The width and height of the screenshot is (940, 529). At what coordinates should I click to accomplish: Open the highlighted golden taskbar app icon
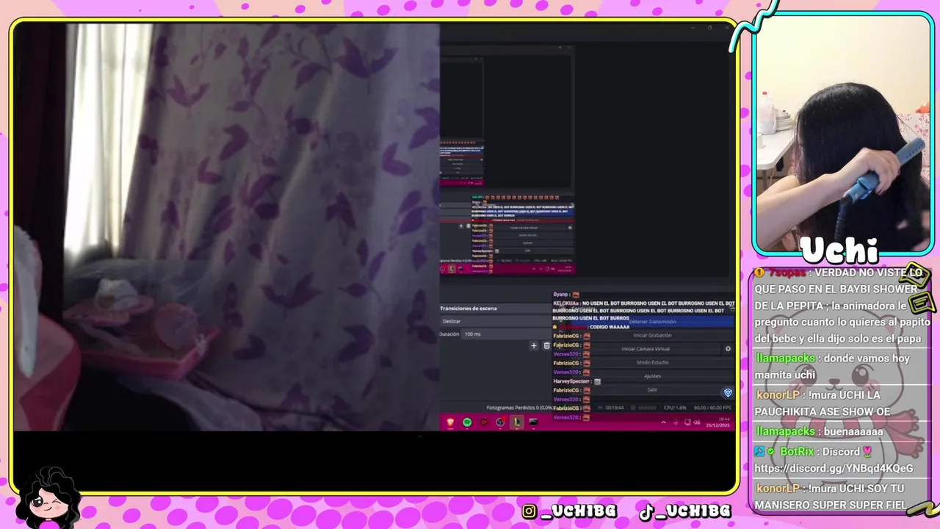click(517, 422)
